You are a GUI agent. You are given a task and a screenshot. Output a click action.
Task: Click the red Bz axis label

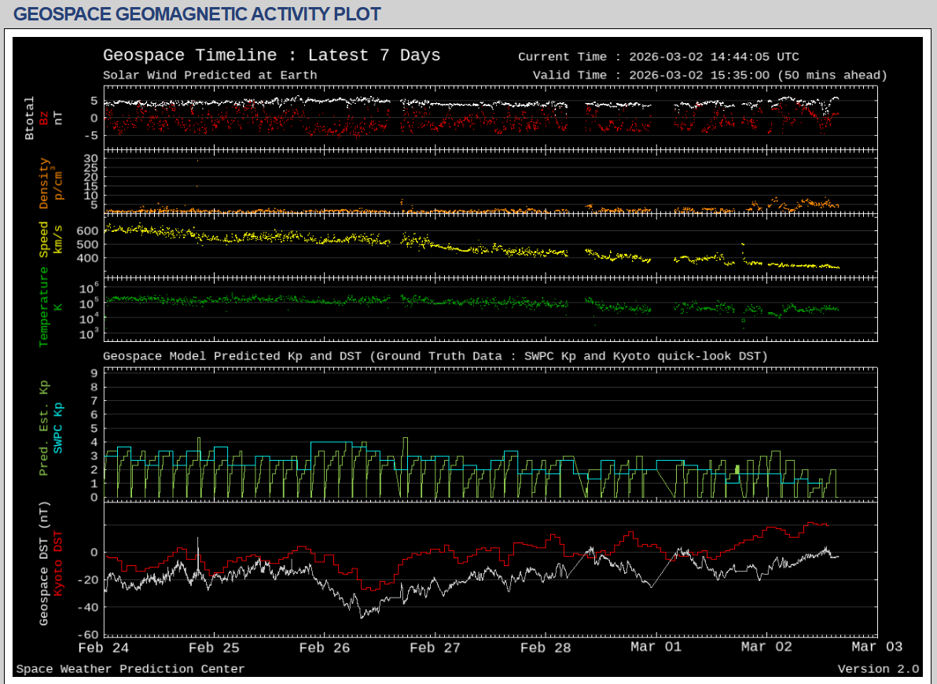(x=44, y=118)
